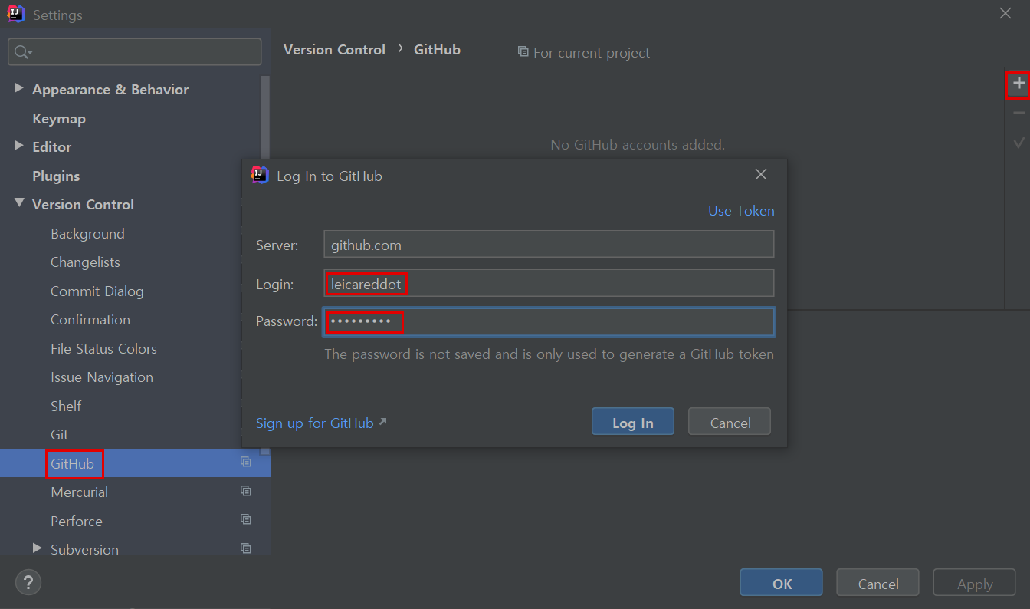
Task: Focus the settings search box
Action: coord(135,52)
